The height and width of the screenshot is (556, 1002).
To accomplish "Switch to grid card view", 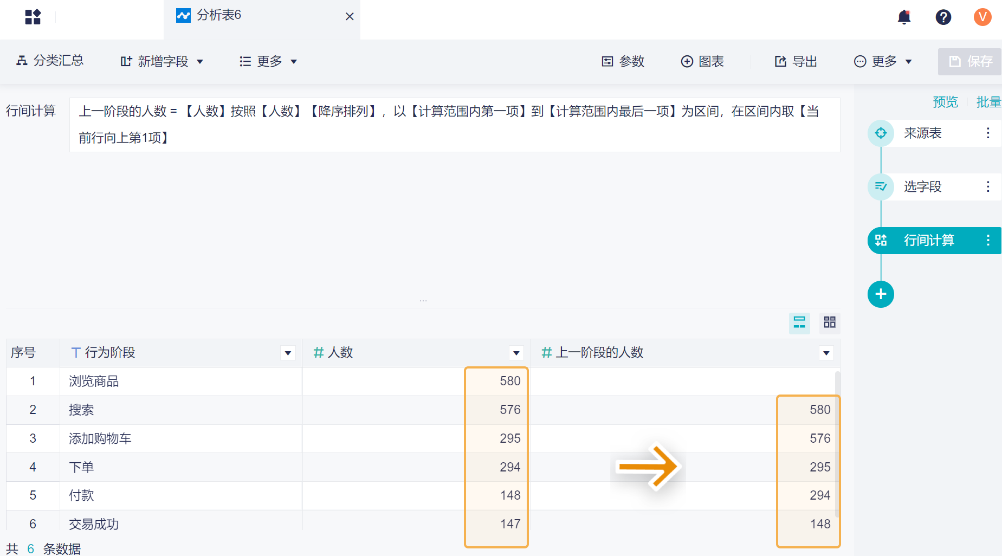I will coord(830,322).
